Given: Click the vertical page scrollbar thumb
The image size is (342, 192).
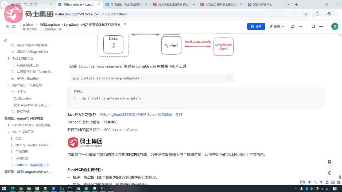Looking at the screenshot, I should pyautogui.click(x=340, y=177).
